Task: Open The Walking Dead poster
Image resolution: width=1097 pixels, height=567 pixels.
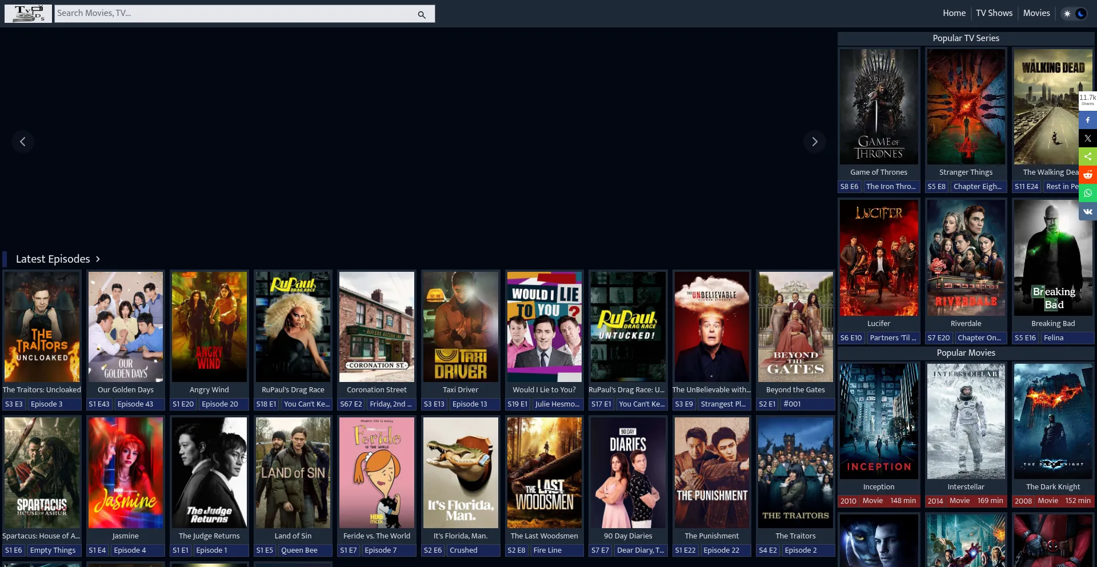Action: pos(1053,107)
